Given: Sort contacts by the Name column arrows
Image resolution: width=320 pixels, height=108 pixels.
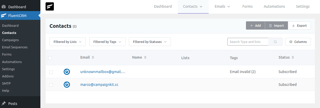Looking at the screenshot, I should click(145, 57).
